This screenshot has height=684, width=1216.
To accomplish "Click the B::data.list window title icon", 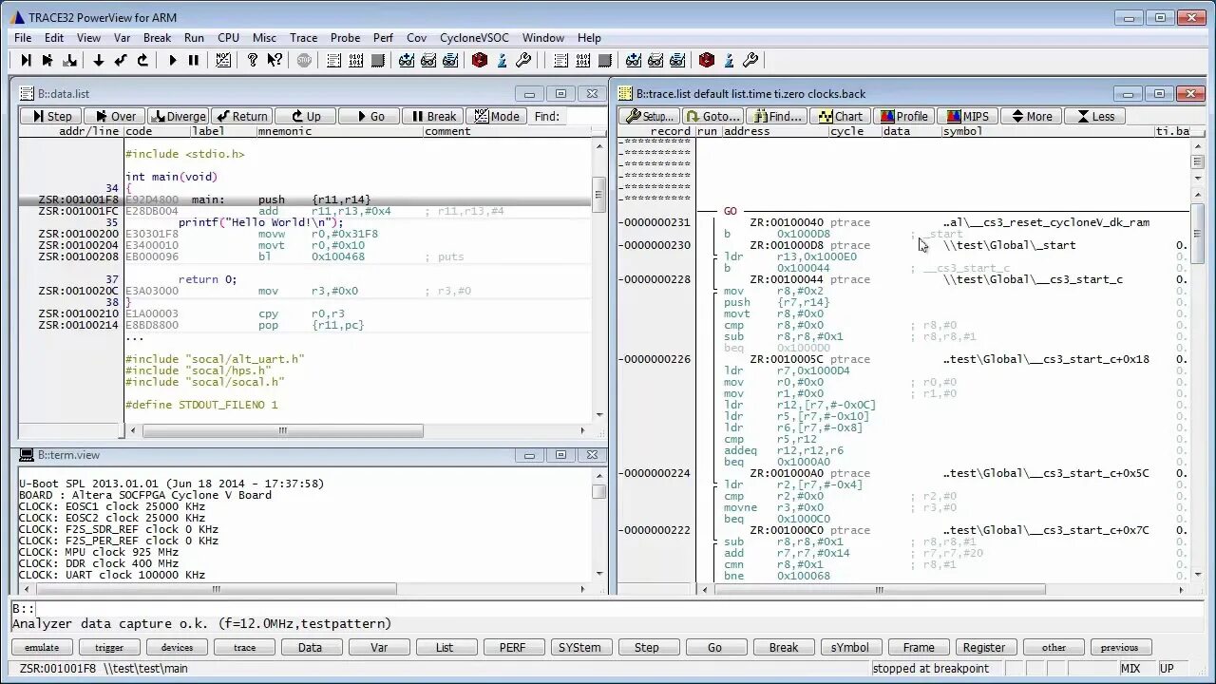I will [x=28, y=94].
